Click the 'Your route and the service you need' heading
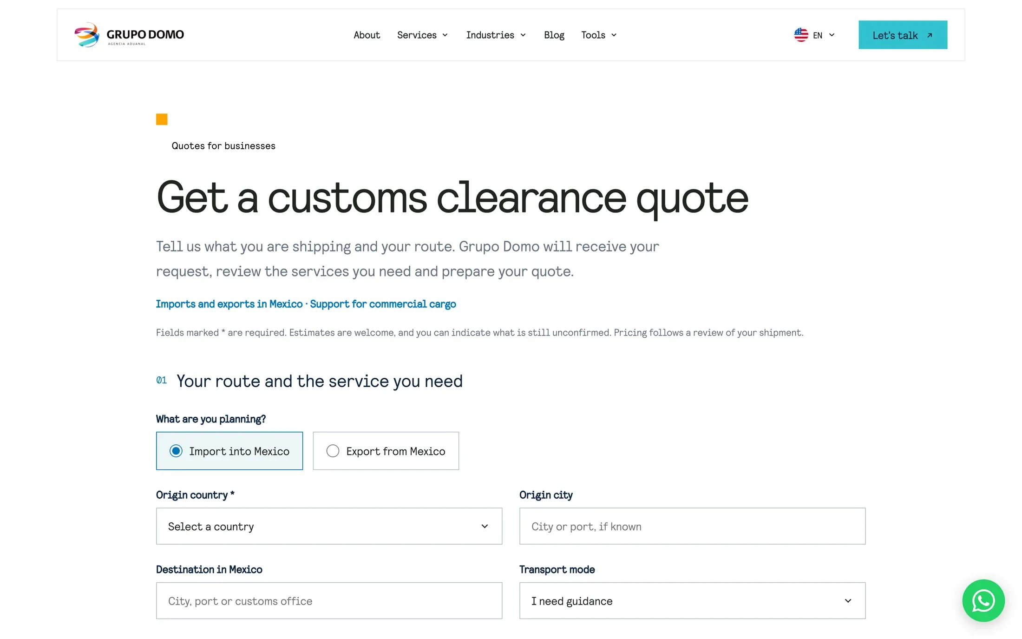 tap(319, 381)
